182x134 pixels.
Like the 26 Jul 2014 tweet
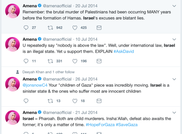pyautogui.click(x=75, y=101)
